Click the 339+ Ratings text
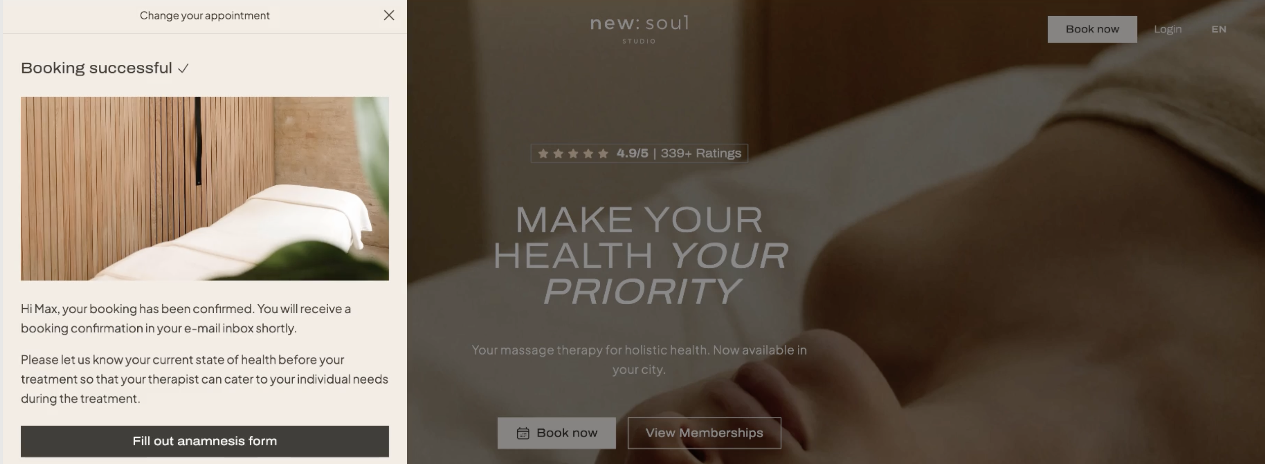 (701, 154)
